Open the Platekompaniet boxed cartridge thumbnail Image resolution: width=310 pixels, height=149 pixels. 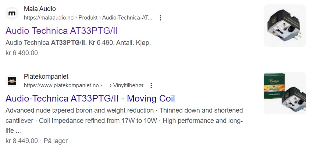(x=284, y=93)
